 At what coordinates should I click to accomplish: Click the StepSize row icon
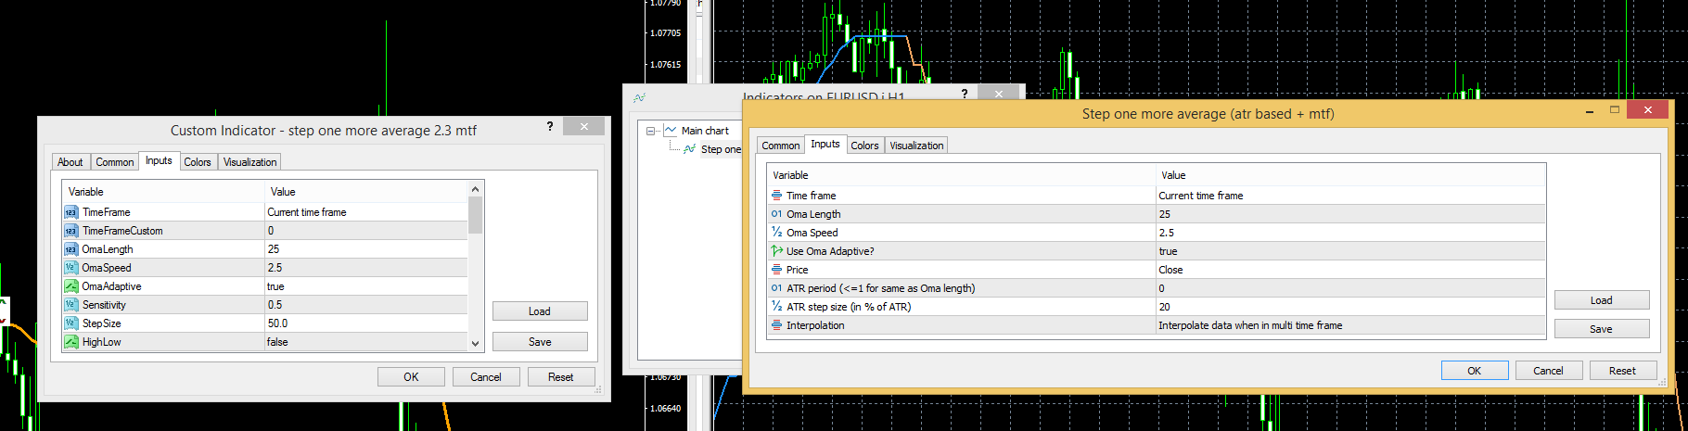coord(71,323)
